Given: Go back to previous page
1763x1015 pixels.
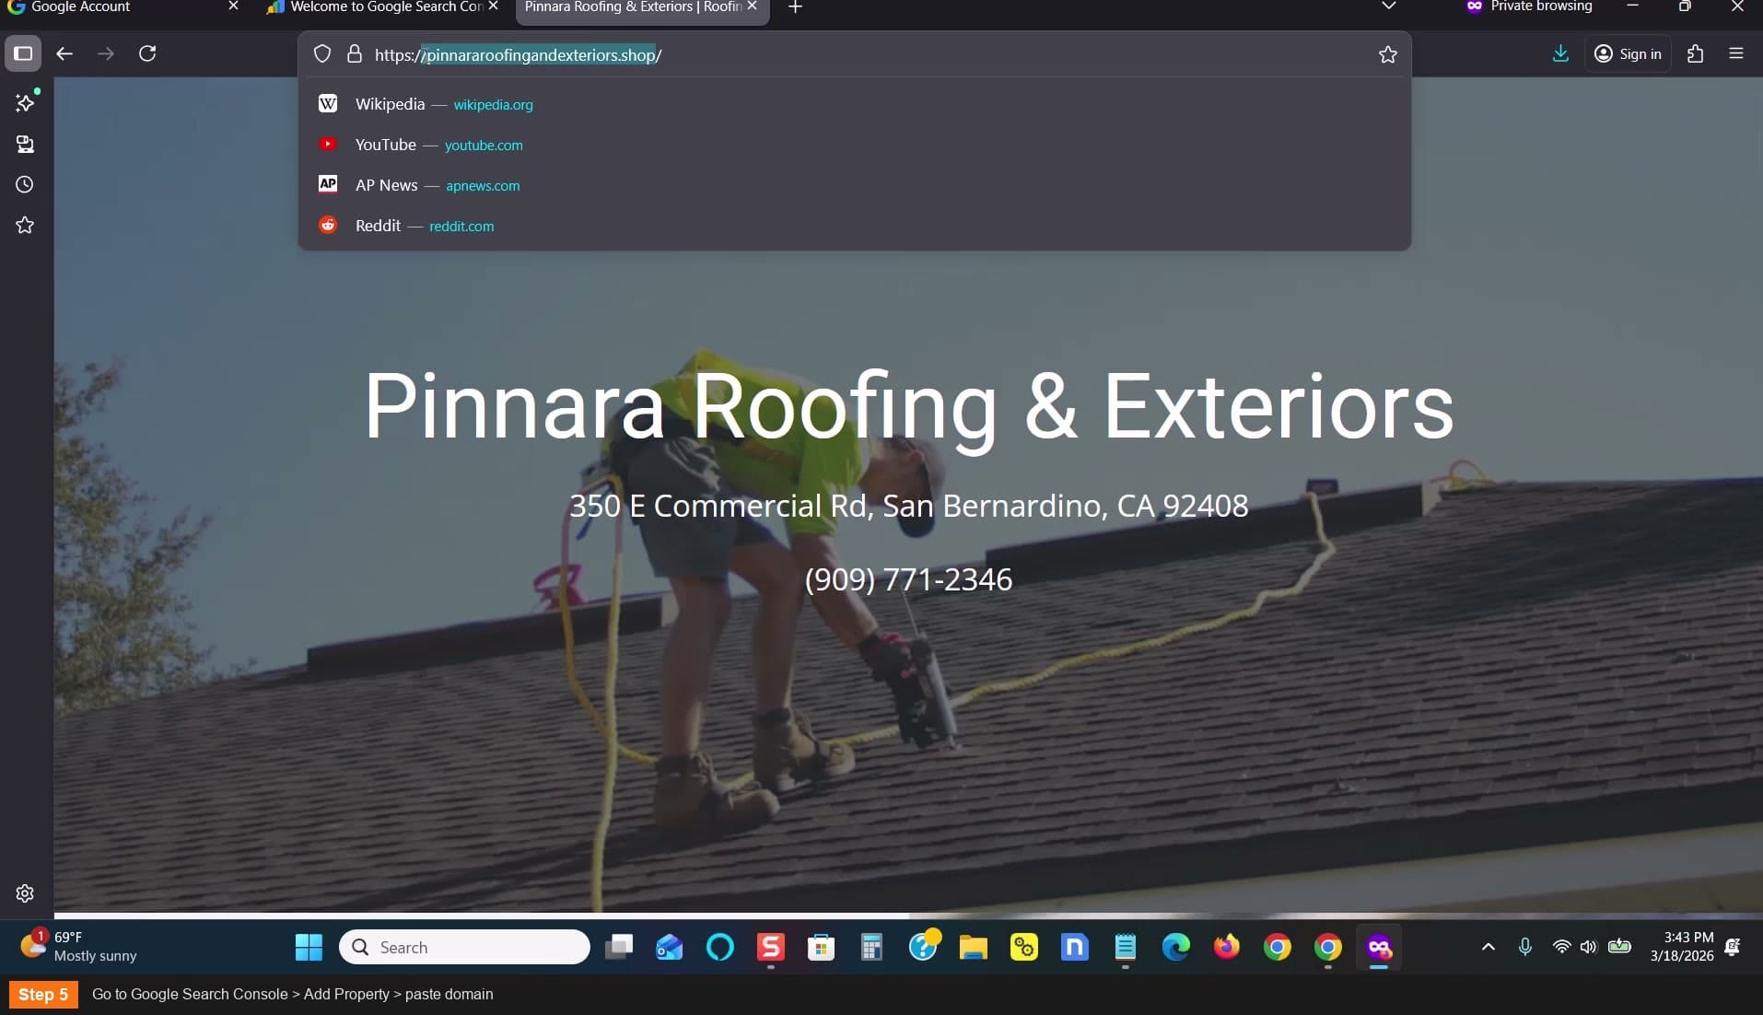Looking at the screenshot, I should pos(64,53).
